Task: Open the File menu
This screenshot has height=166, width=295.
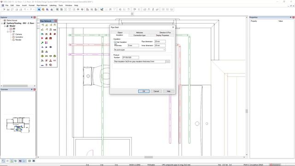Action: 7,6
